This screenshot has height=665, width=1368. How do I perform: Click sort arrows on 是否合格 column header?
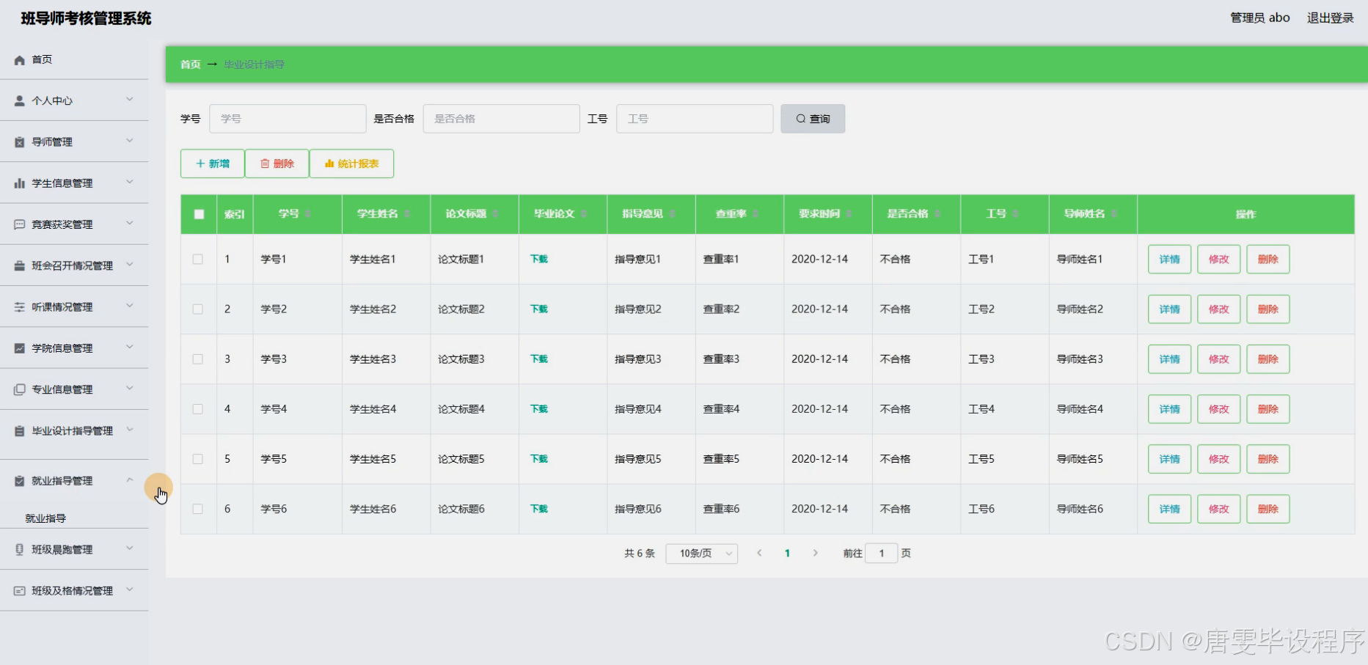click(x=937, y=214)
